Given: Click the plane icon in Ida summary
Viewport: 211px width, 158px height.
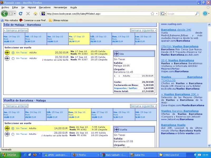Looking at the screenshot, I should (x=117, y=54).
